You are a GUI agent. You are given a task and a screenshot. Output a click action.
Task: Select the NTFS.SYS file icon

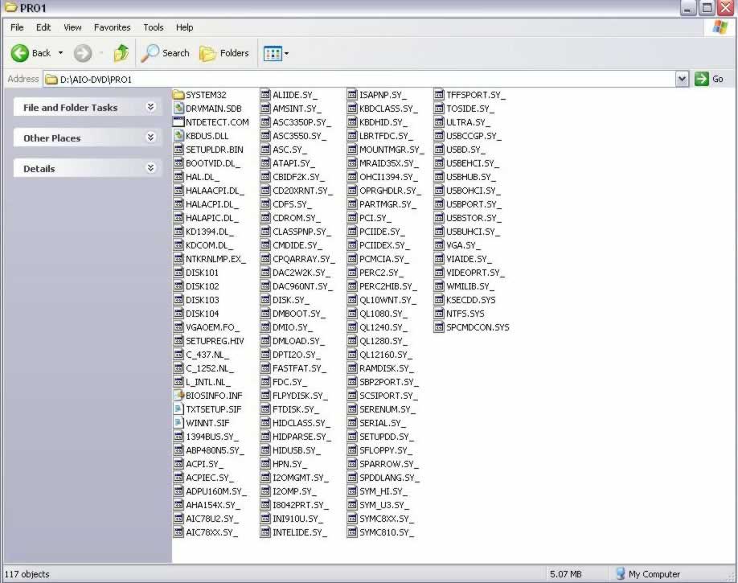(x=439, y=313)
